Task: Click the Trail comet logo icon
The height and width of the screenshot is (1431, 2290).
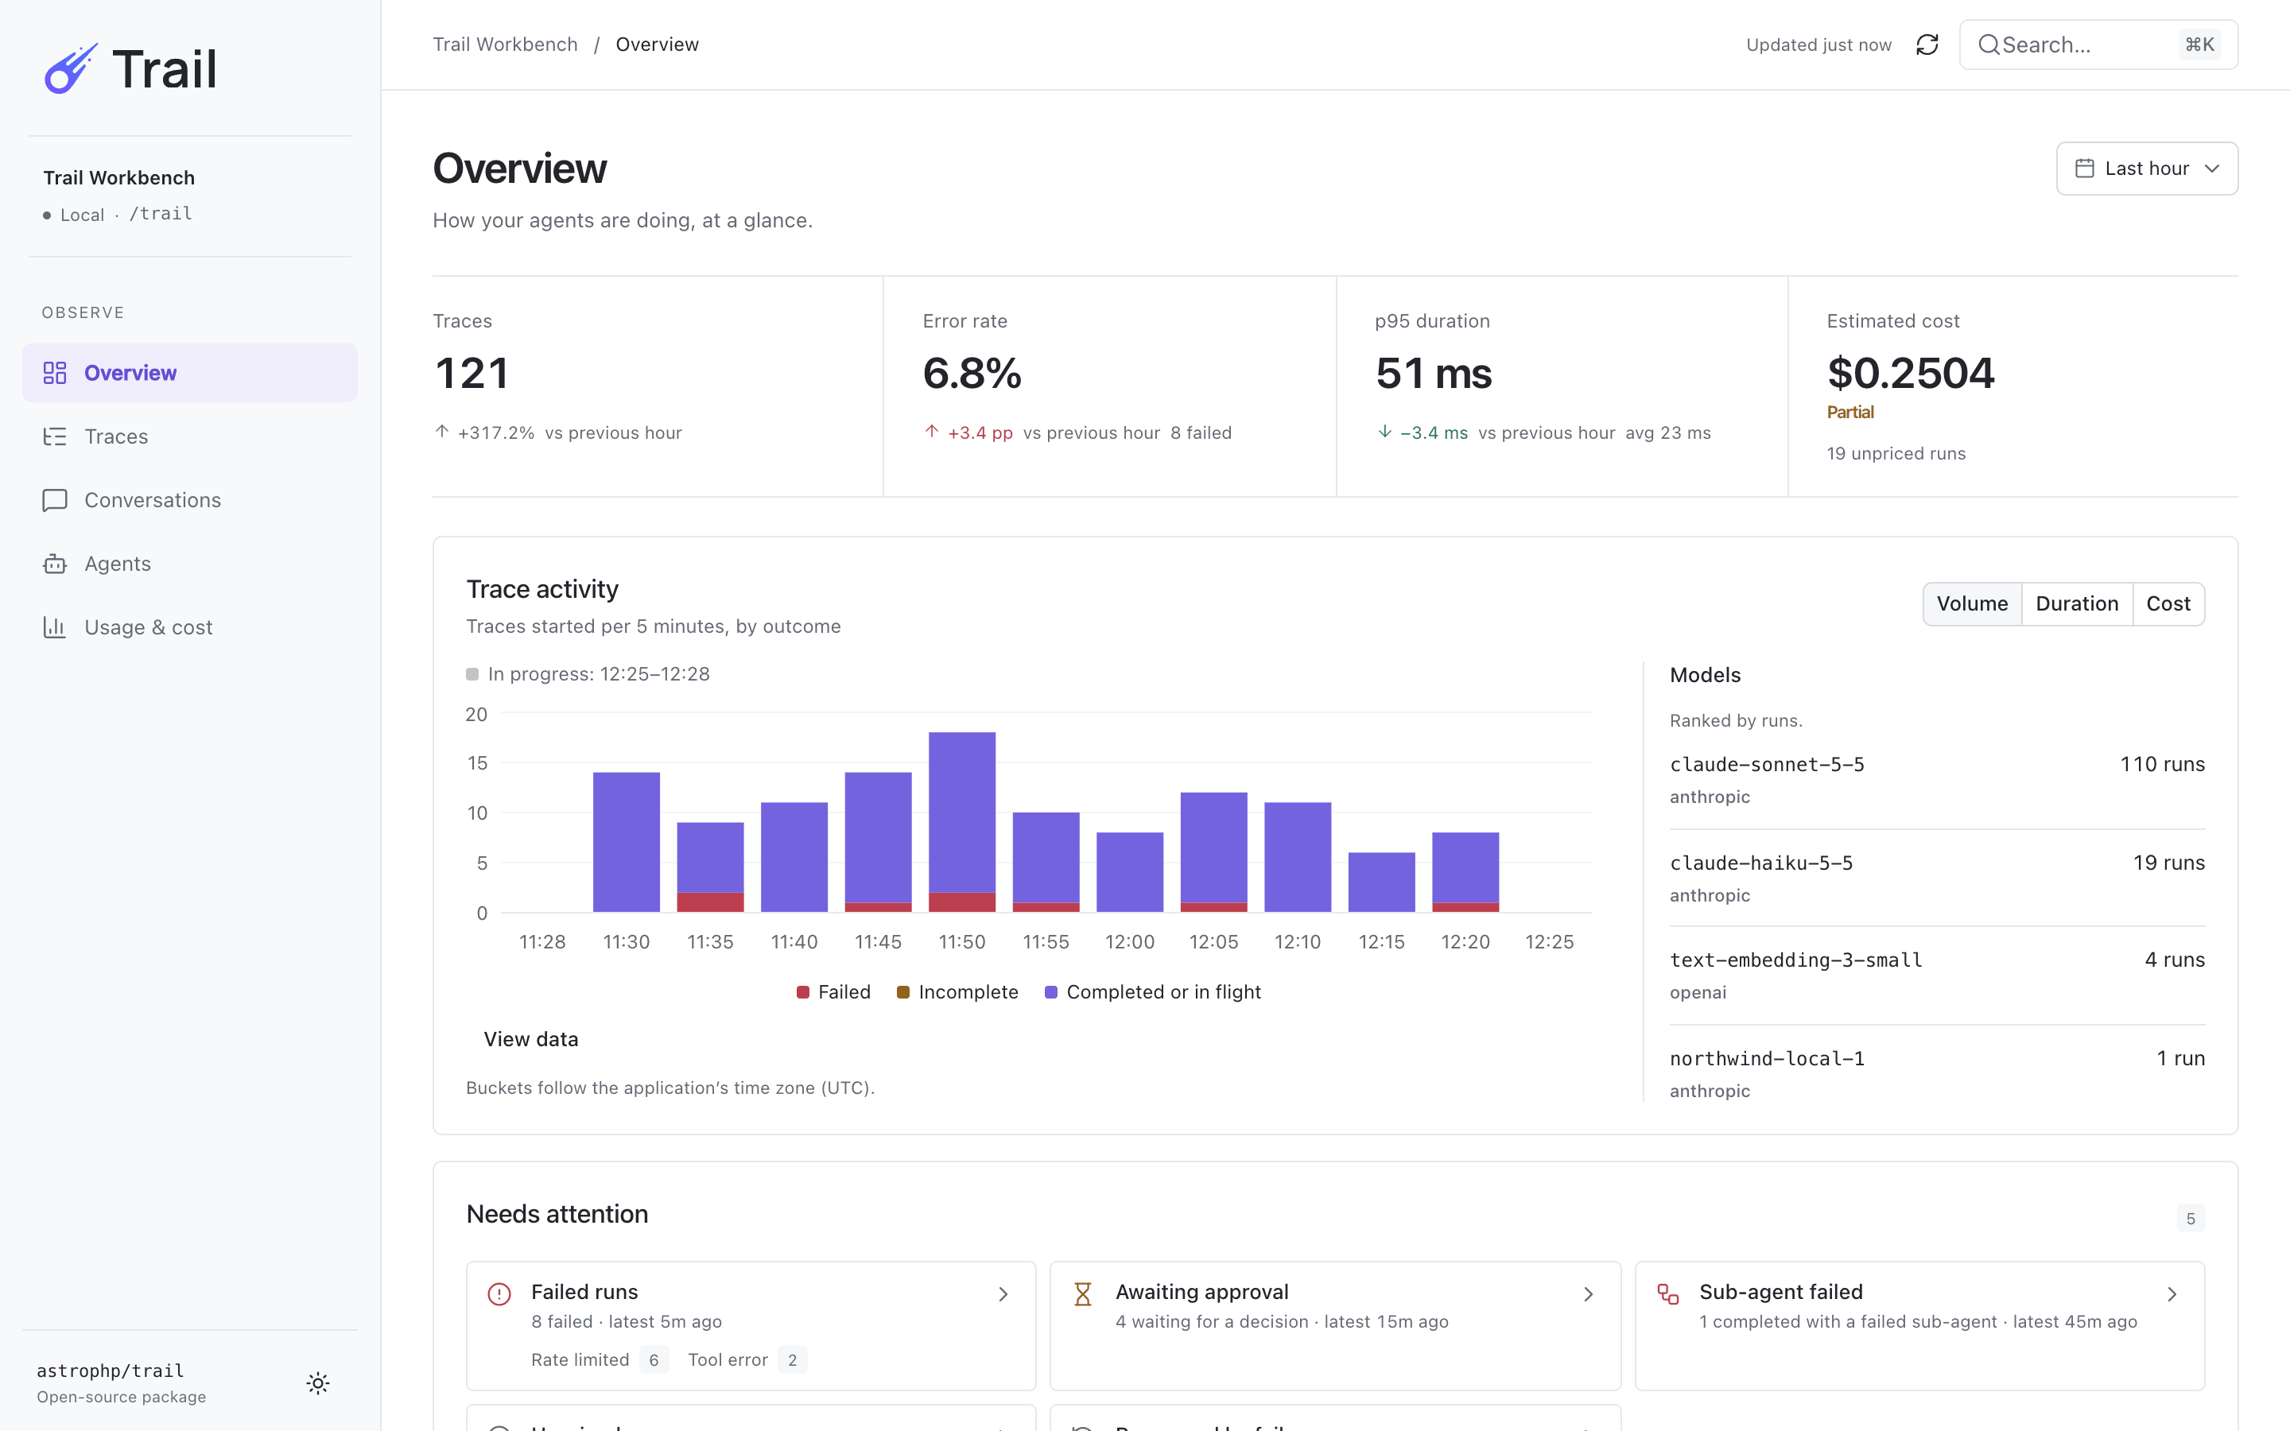Action: click(71, 68)
